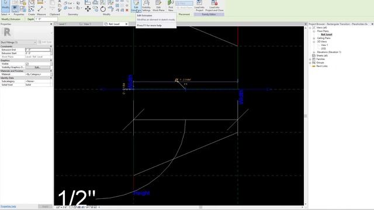374x210 pixels.
Task: Click the Family Types properties icon
Action: pos(23,9)
